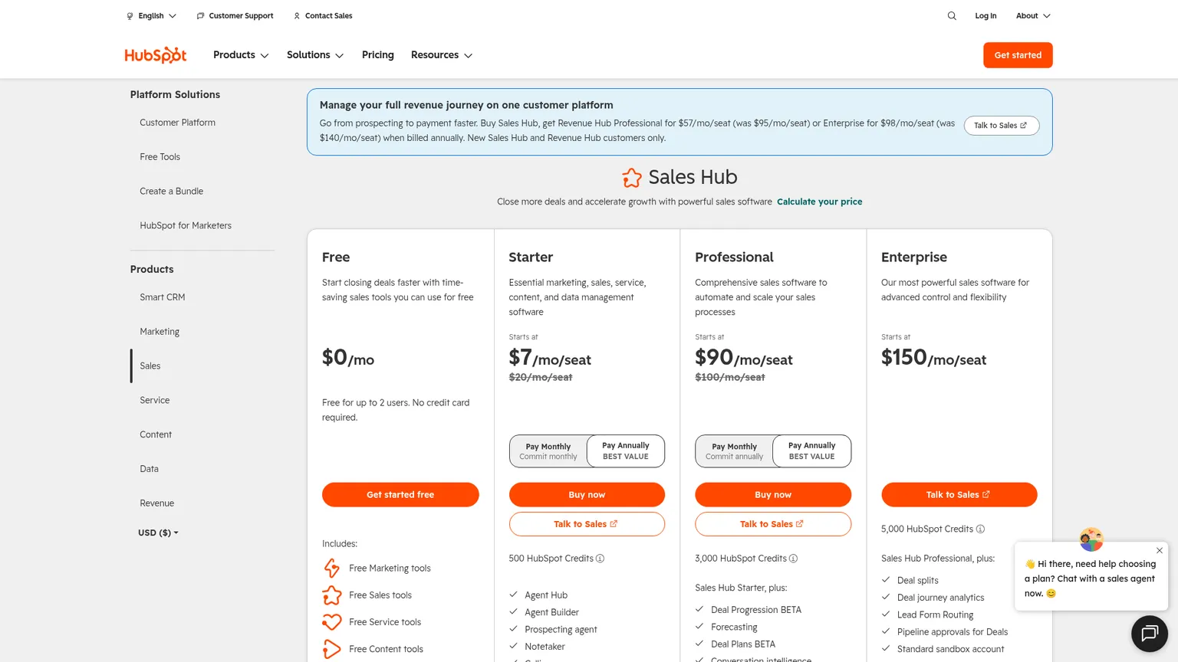Click Talk to Sales in the banner
The image size is (1178, 662).
tap(1002, 126)
